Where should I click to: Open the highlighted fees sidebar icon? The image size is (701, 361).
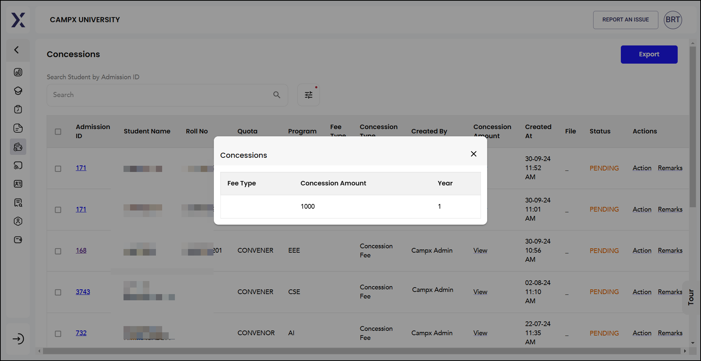(18, 147)
